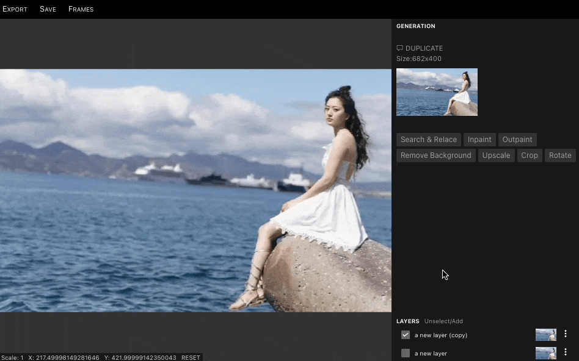Uncheck the "a new layer (copy)" checkbox
This screenshot has height=361, width=579.
(x=405, y=335)
